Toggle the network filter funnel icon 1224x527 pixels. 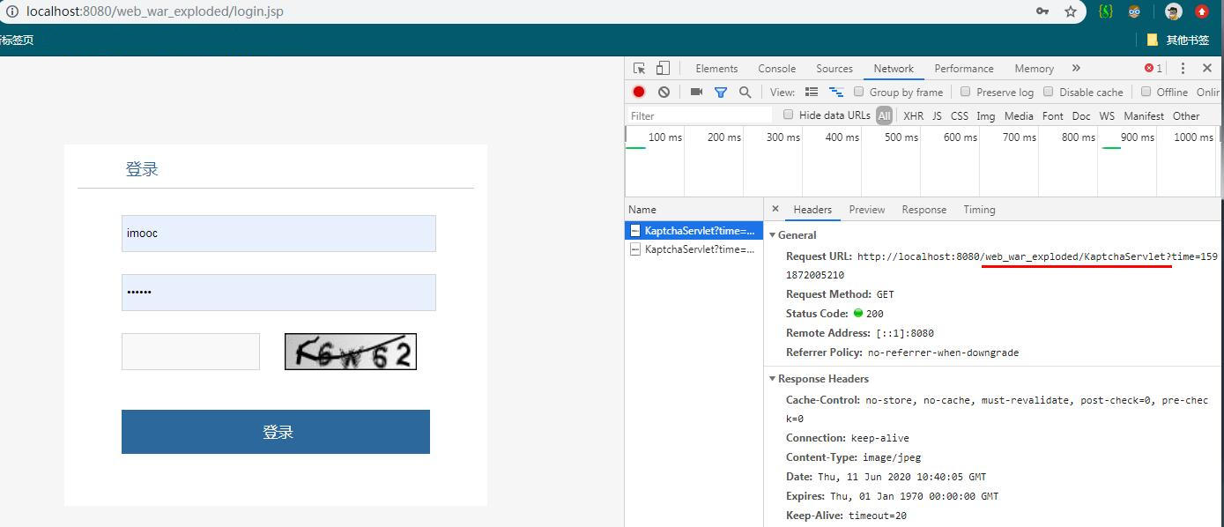[720, 92]
